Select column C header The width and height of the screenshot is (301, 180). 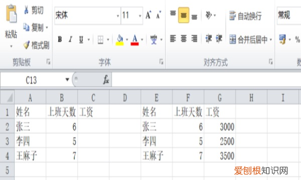(93, 97)
